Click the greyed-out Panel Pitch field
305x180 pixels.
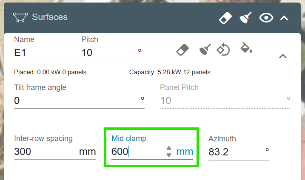(221, 101)
